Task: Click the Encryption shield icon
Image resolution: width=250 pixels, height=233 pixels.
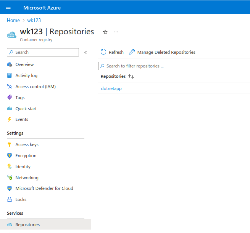Action: (10, 156)
